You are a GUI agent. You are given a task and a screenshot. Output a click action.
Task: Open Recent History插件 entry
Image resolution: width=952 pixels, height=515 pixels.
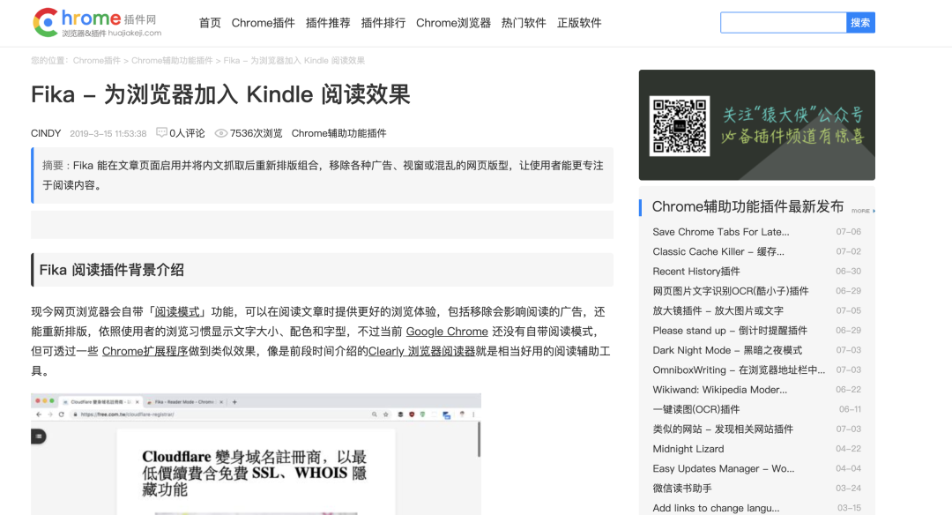click(696, 272)
